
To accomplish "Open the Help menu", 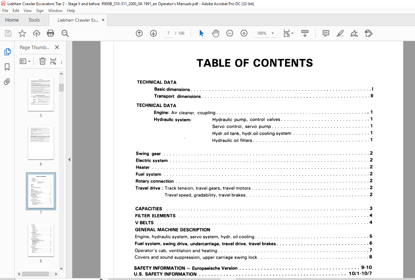I will tap(71, 11).
